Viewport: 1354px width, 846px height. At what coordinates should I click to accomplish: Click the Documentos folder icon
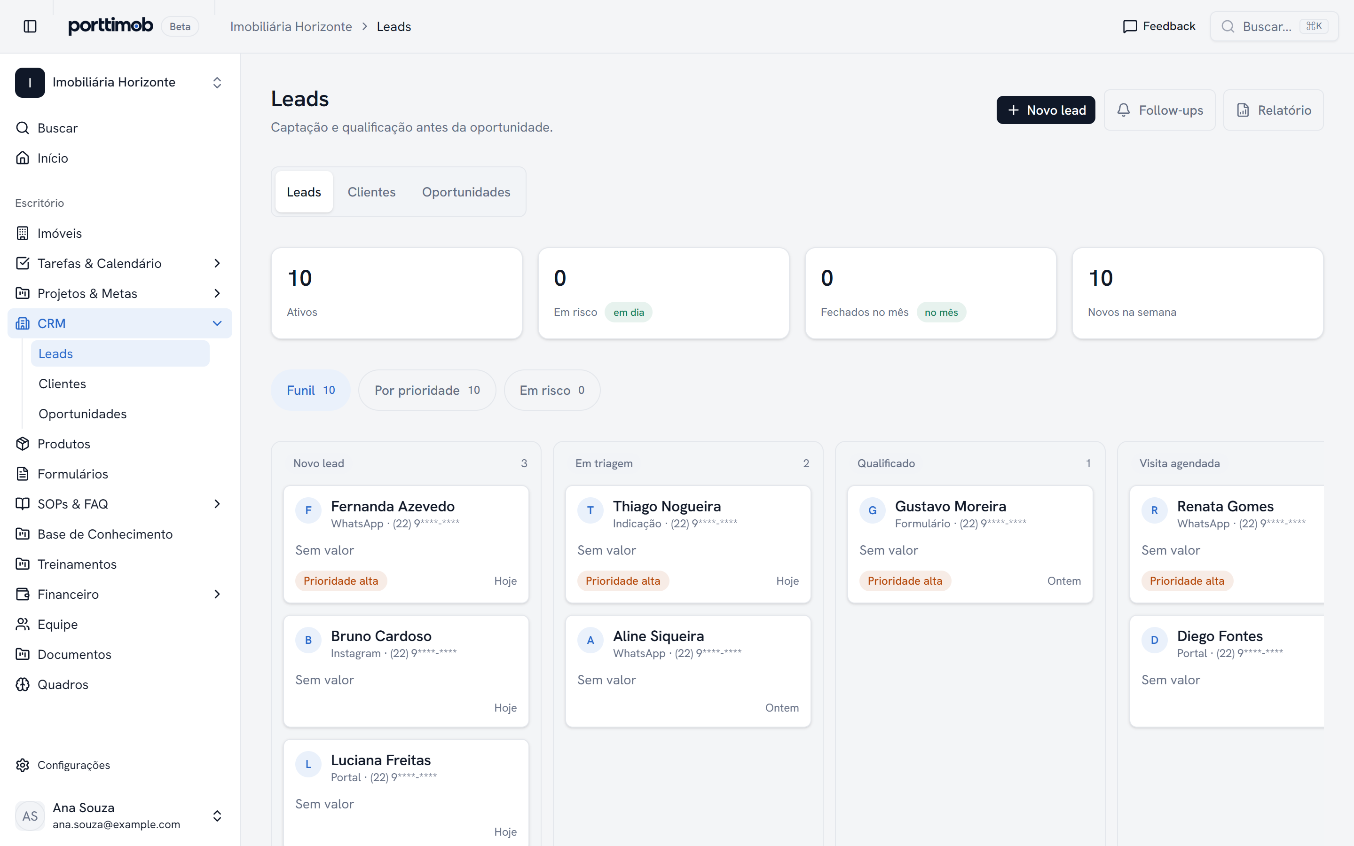point(23,654)
